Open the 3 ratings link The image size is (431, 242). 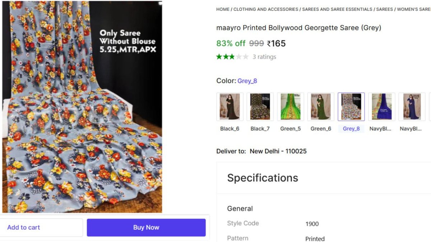pos(264,57)
